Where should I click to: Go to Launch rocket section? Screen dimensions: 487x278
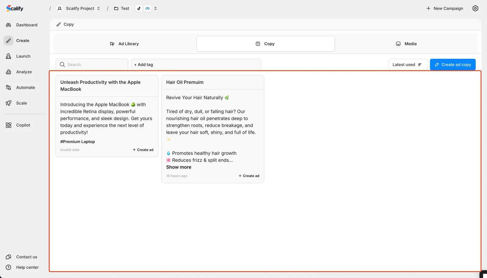click(23, 56)
